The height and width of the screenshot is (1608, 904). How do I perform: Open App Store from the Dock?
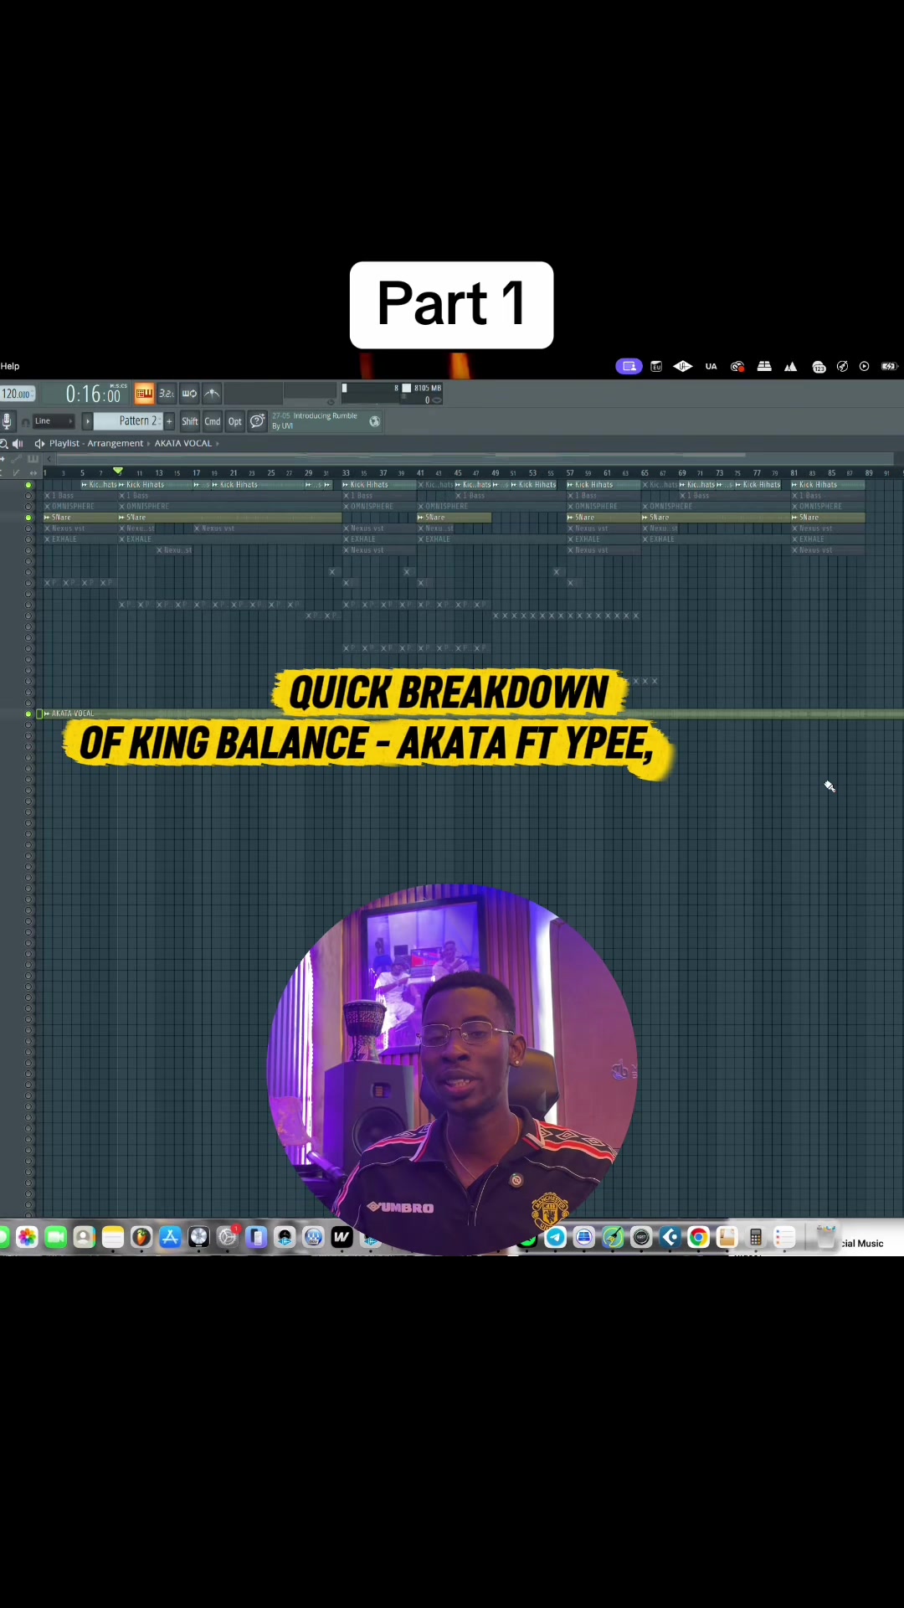[x=170, y=1237]
